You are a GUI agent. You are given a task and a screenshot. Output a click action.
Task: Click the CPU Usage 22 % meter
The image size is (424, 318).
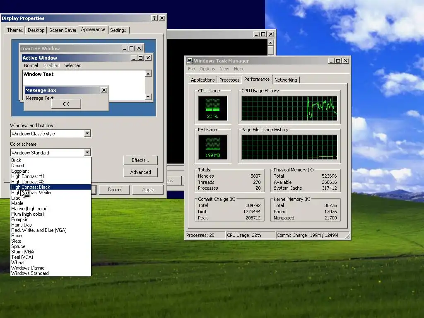212,108
